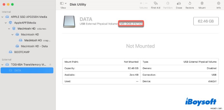This screenshot has height=110, width=224.
Task: Click the Owners Disabled value
Action: pos(212,68)
